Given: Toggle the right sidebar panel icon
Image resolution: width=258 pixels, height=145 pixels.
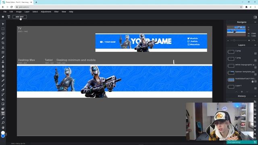Looking at the screenshot, I should [x=255, y=17].
